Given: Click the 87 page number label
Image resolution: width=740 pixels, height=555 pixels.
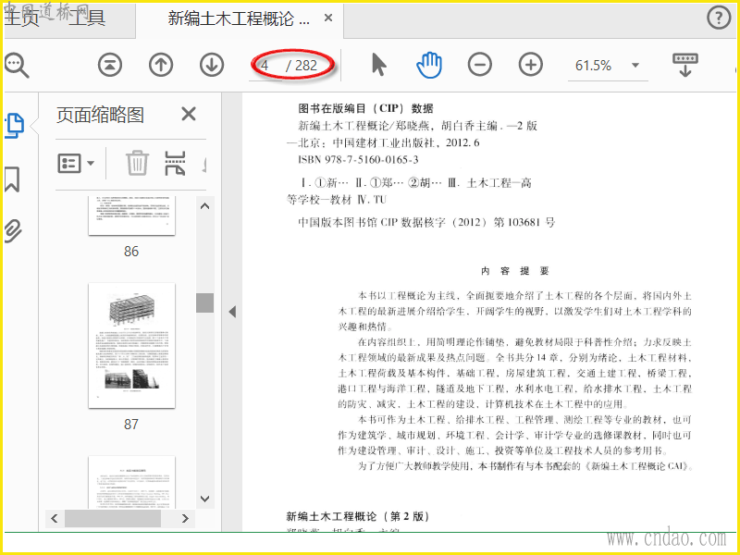Looking at the screenshot, I should [131, 424].
